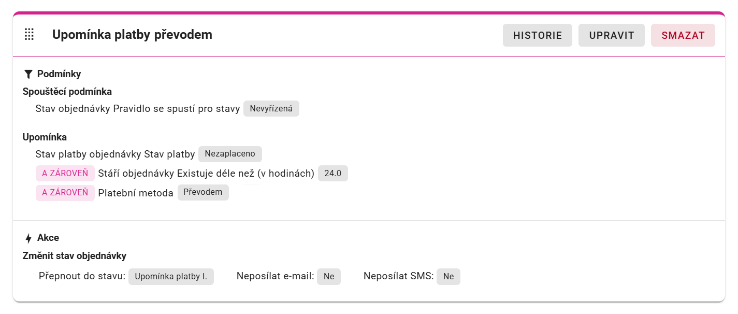
Task: Delete rule with SMAZAT button
Action: pyautogui.click(x=683, y=35)
